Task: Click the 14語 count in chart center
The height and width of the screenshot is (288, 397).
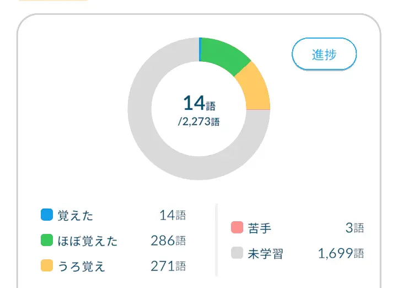Action: tap(198, 103)
